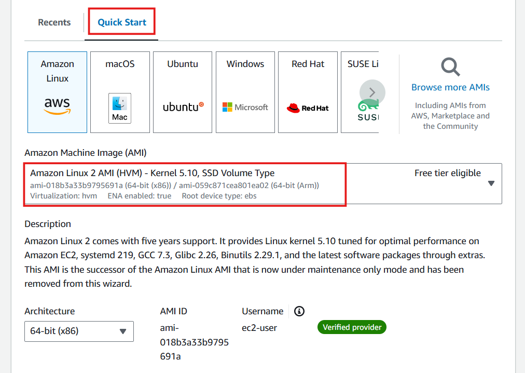The image size is (525, 373).
Task: Pick the Ubuntu AMI tile
Action: coord(183,92)
